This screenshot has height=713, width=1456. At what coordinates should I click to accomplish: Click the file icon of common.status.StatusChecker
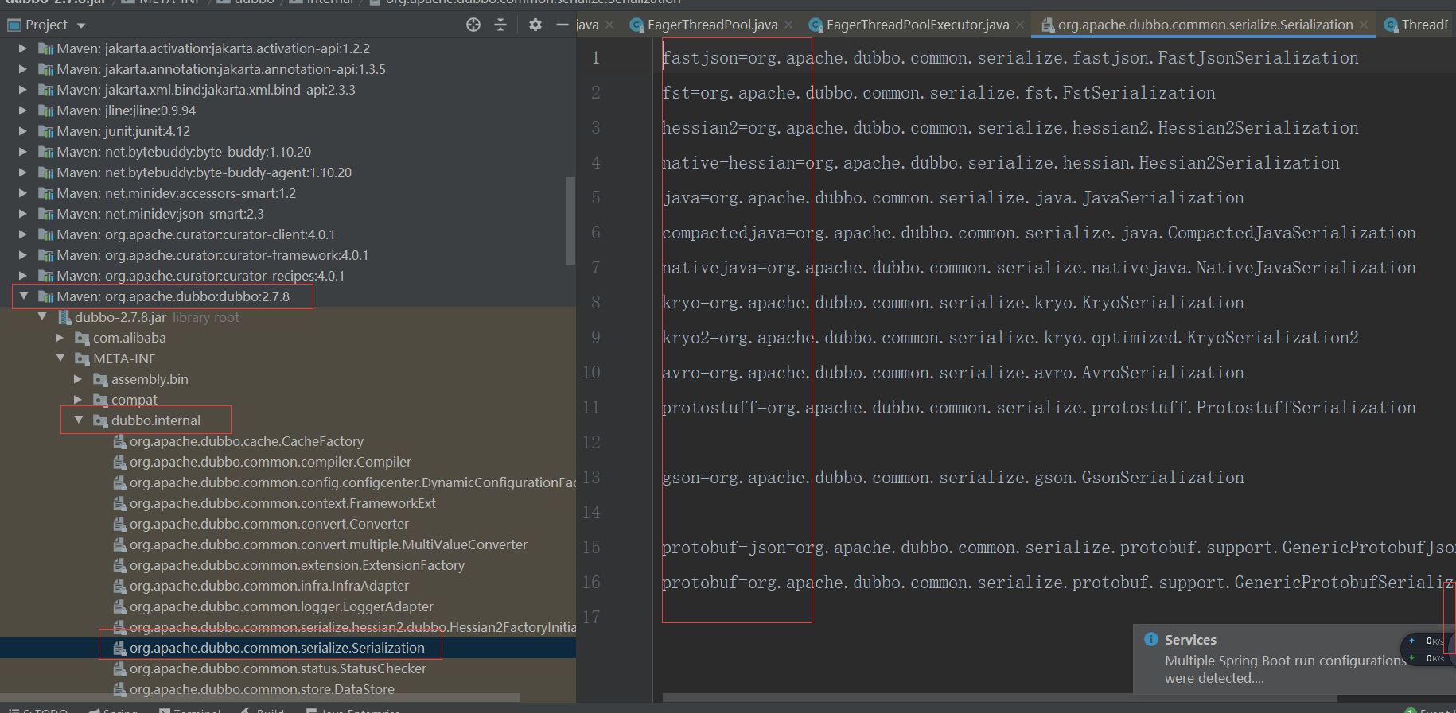119,668
